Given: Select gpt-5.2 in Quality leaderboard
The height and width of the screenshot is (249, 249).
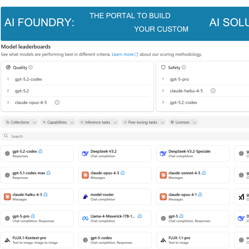Looking at the screenshot, I should click(x=22, y=91).
